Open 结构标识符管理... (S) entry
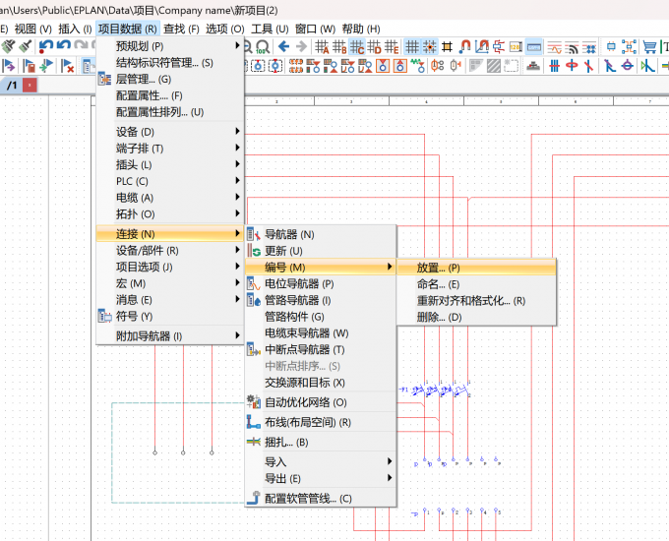This screenshot has height=541, width=669. [170, 63]
